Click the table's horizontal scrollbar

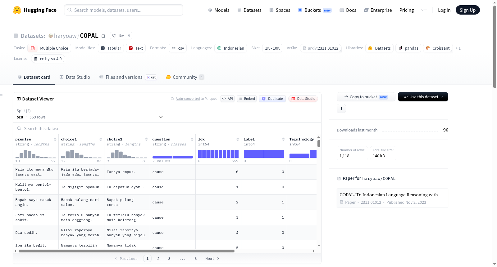point(126,251)
